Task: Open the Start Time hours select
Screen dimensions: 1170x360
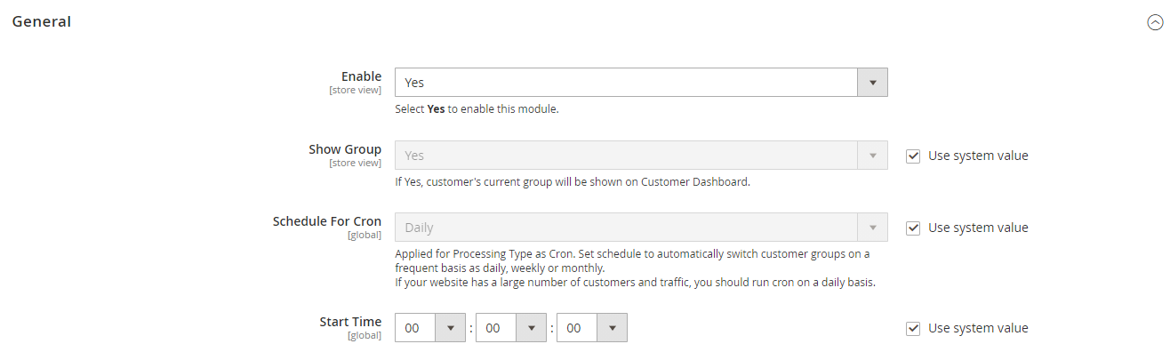Action: pyautogui.click(x=430, y=328)
